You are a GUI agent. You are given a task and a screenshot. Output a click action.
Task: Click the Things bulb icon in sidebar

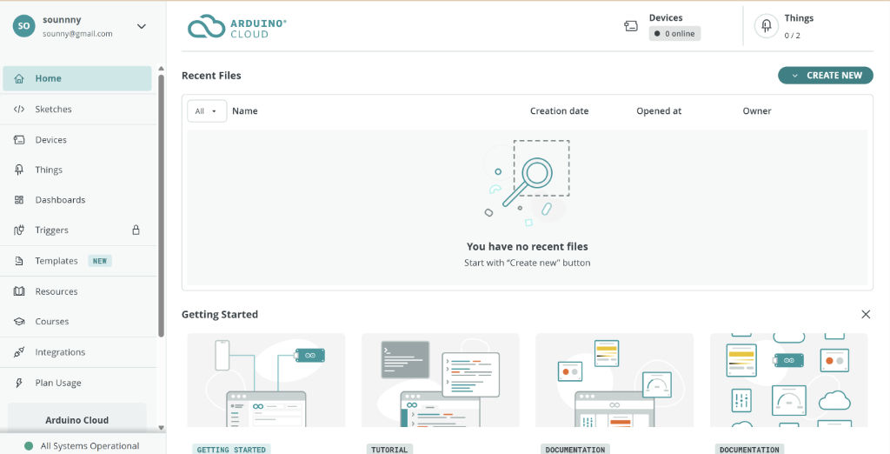click(x=19, y=170)
